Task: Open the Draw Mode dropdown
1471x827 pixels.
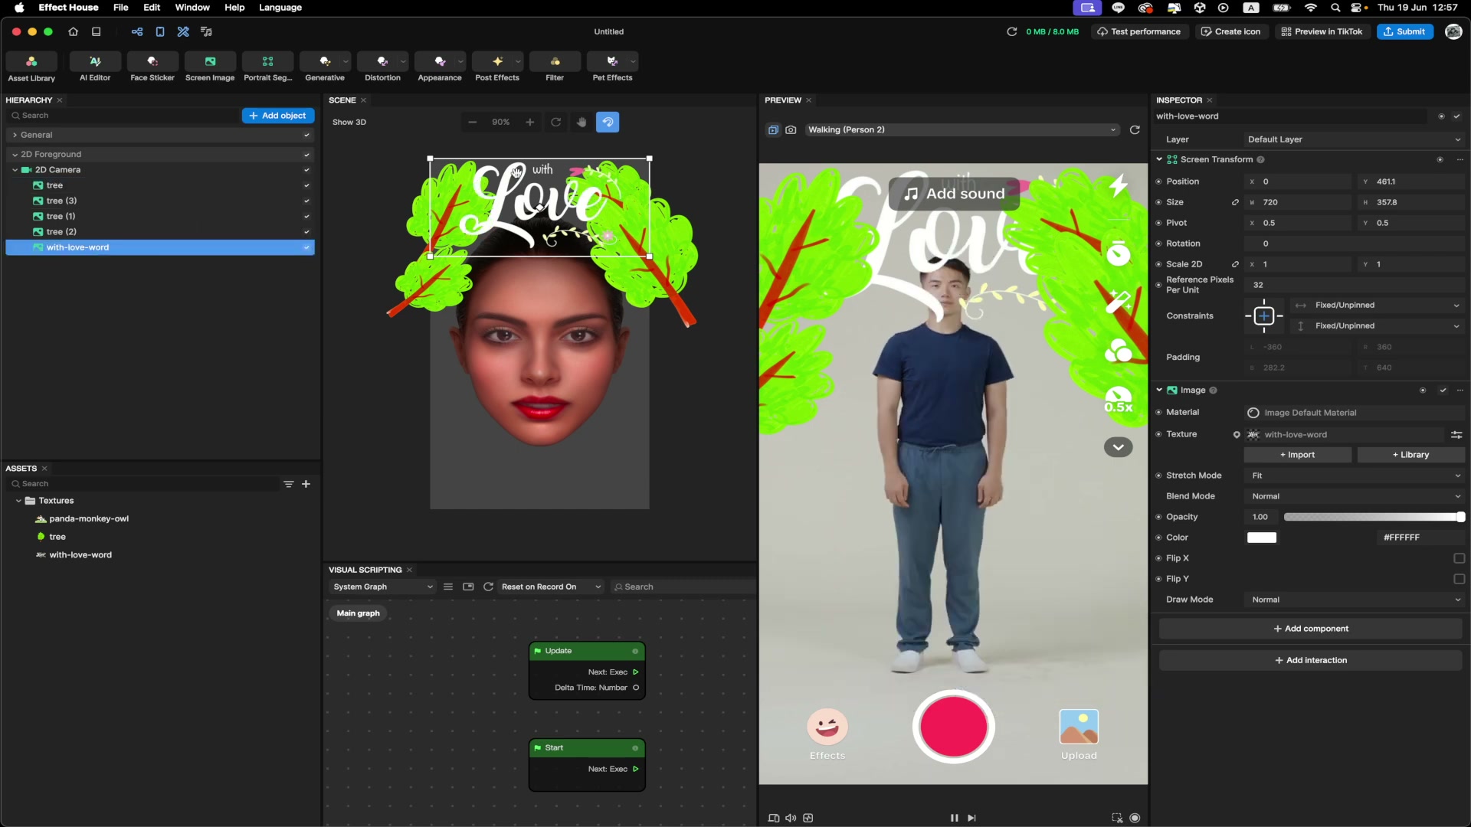Action: pyautogui.click(x=1355, y=600)
